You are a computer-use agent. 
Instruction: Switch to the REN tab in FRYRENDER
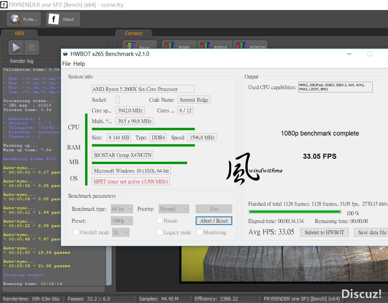(x=20, y=33)
